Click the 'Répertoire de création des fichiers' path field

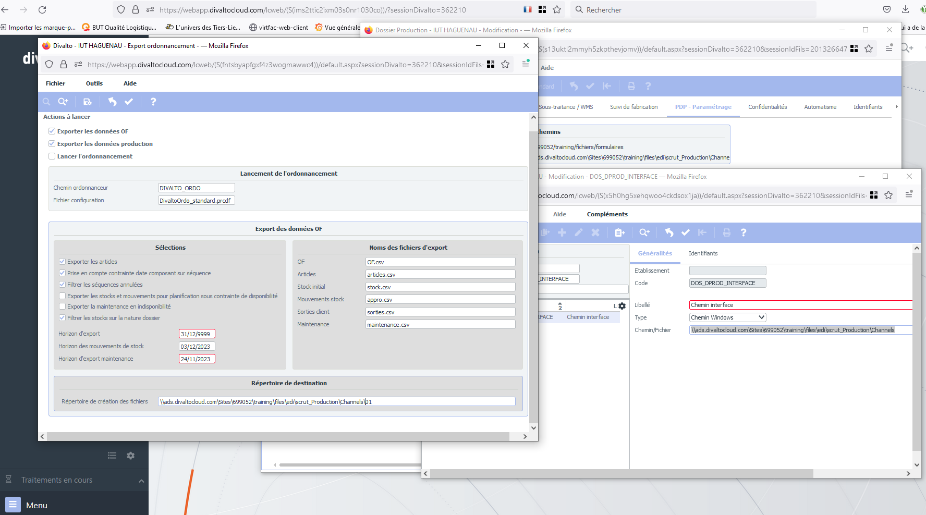[x=337, y=401]
